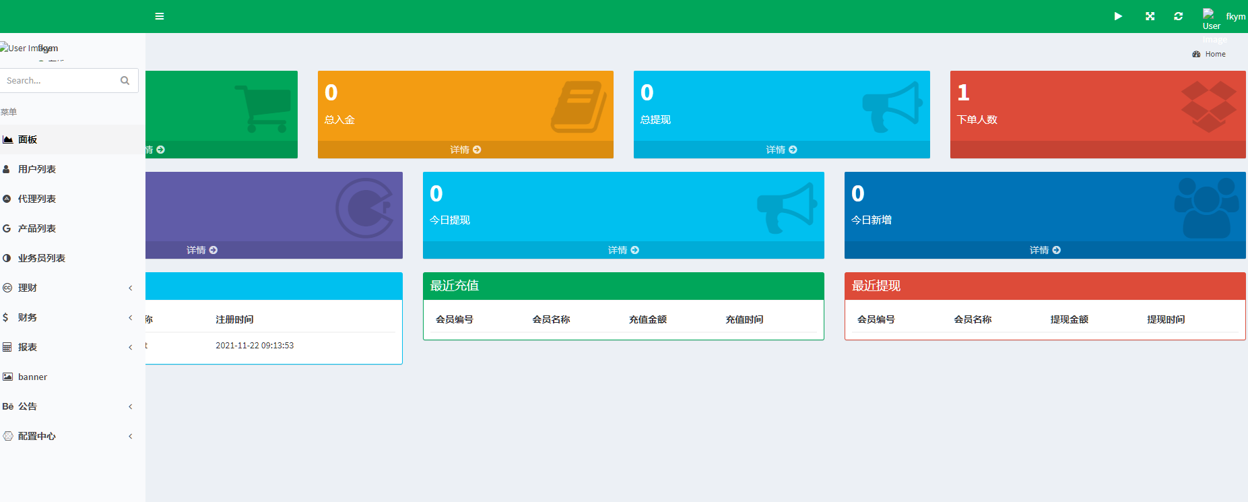Screen dimensions: 1248x502
Task: Toggle the hamburger sidebar menu
Action: 160,16
